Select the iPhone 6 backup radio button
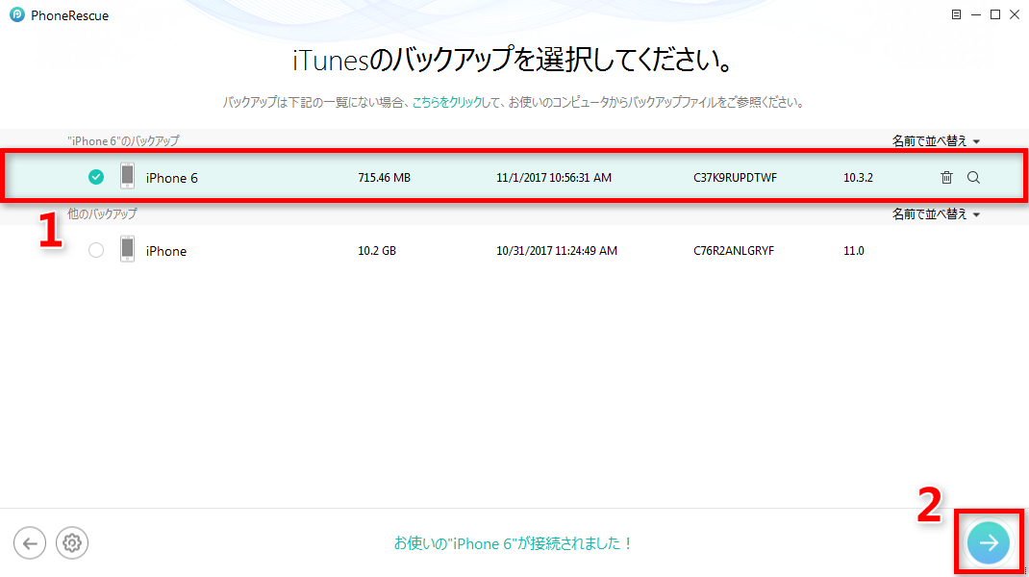This screenshot has width=1029, height=577. coord(96,177)
